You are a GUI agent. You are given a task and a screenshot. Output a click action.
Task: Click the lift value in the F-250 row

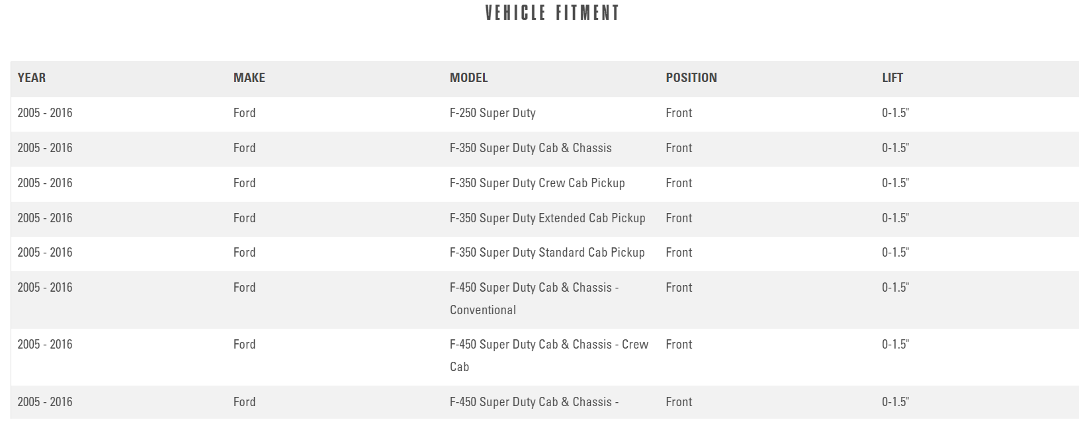coord(895,113)
